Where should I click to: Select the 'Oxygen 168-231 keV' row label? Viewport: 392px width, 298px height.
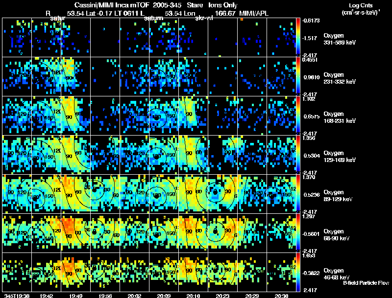point(340,117)
